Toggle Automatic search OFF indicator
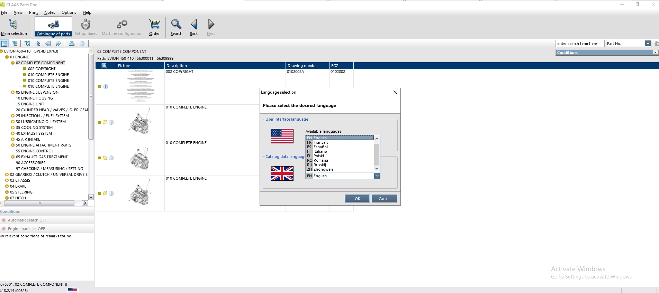This screenshot has width=659, height=293. point(4,220)
